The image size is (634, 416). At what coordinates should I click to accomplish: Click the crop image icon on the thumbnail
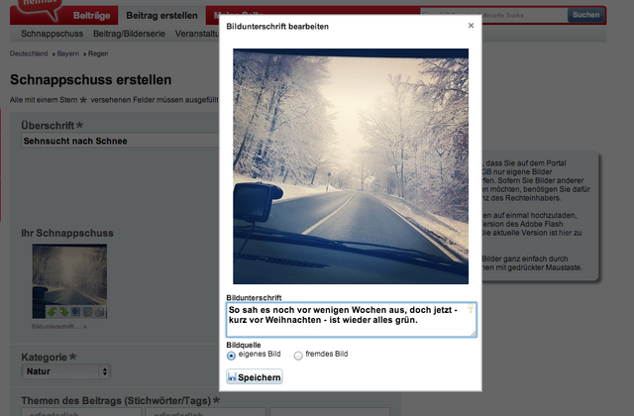[x=75, y=312]
